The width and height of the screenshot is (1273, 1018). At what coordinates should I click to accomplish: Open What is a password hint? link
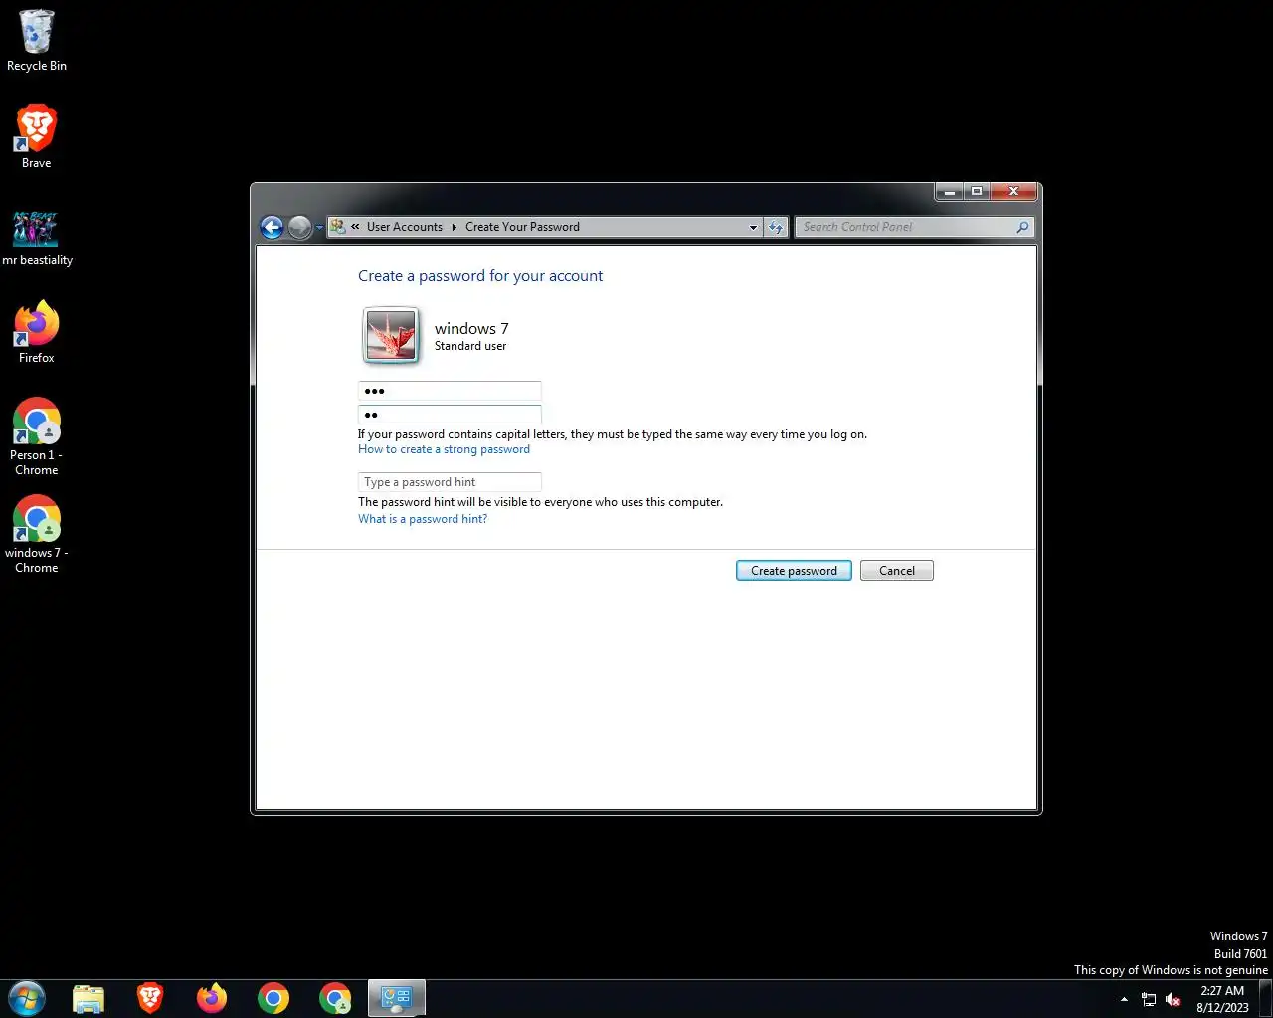tap(423, 519)
